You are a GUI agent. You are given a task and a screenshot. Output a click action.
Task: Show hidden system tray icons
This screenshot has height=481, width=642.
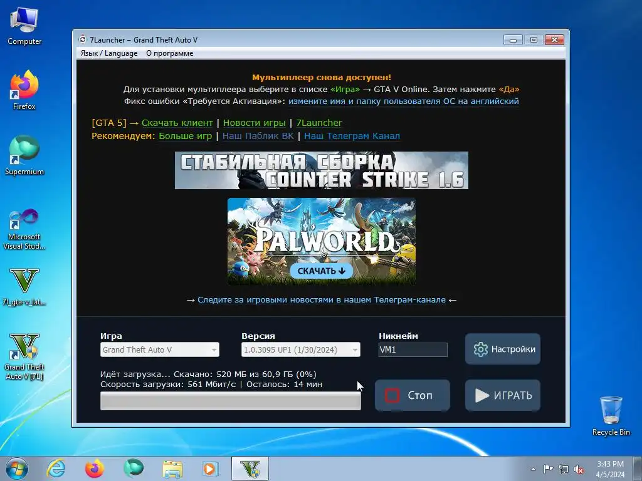tap(533, 469)
